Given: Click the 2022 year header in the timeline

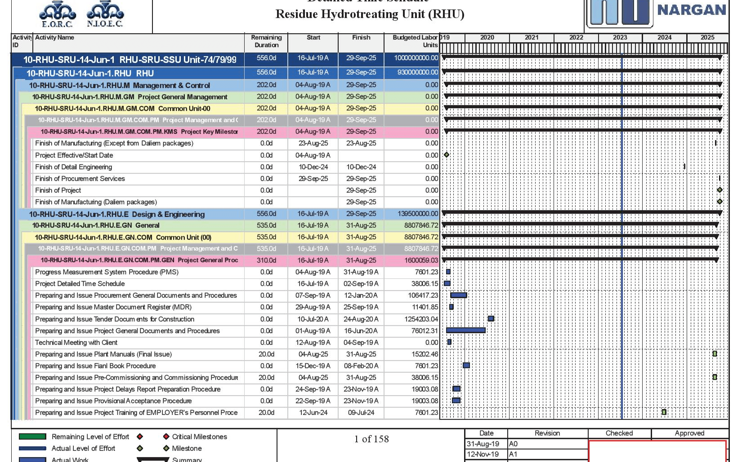Looking at the screenshot, I should pyautogui.click(x=576, y=38).
